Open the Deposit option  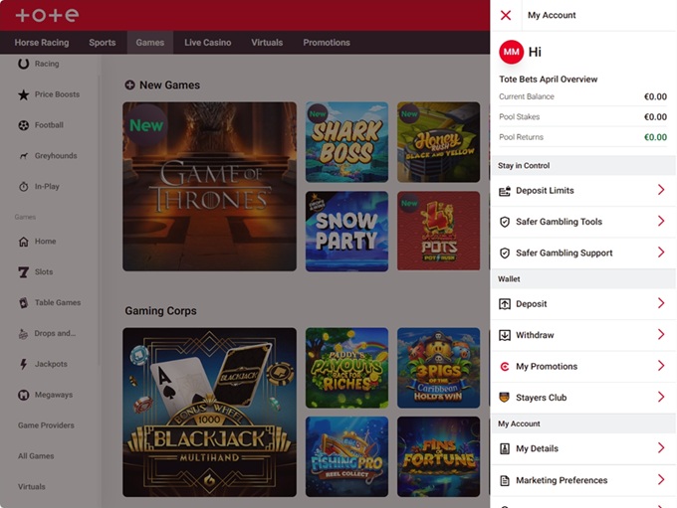[531, 304]
